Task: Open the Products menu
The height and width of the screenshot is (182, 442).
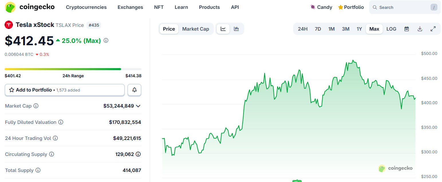Action: click(x=209, y=7)
